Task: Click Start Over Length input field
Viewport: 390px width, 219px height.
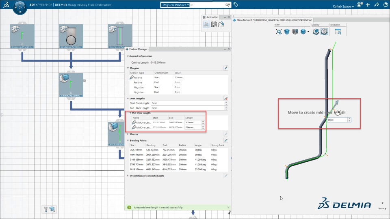Action: [187, 103]
